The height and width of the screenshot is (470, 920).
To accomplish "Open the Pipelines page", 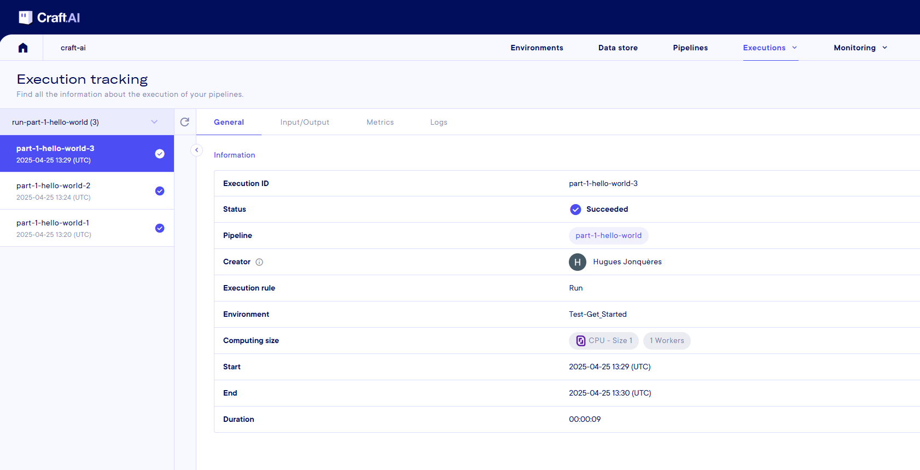I will coord(690,48).
